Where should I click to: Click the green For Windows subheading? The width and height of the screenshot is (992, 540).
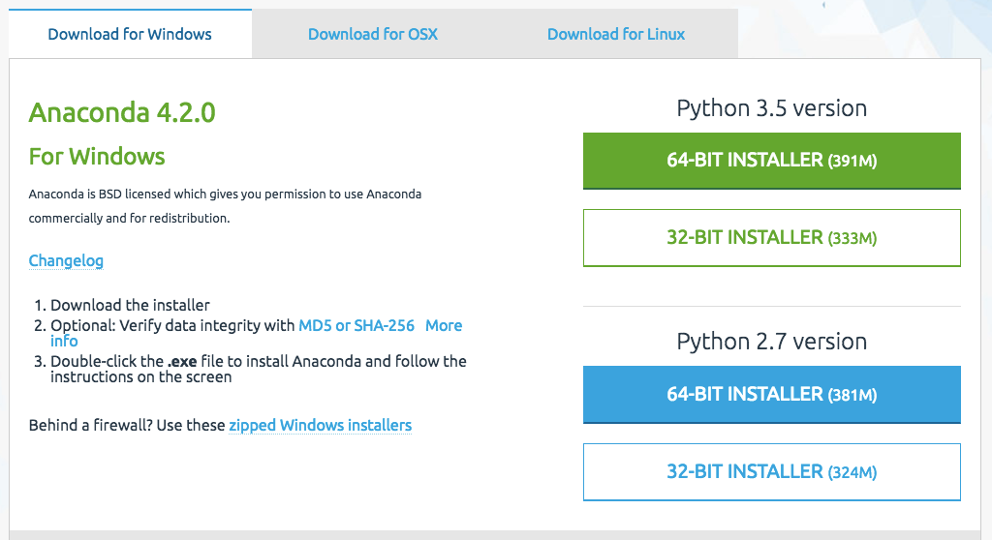click(x=97, y=156)
